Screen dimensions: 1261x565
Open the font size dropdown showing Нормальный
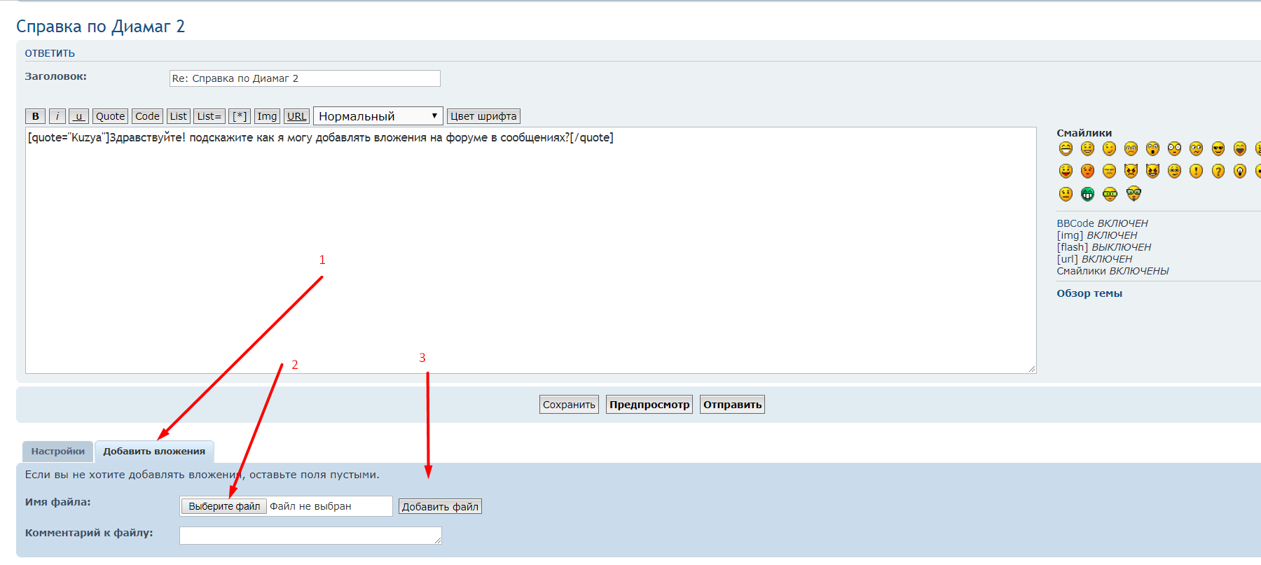coord(378,116)
